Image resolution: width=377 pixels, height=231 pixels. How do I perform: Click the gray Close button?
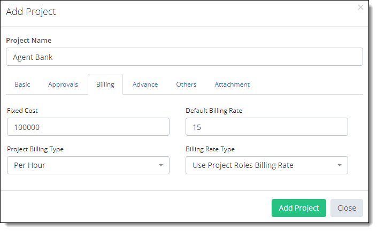(347, 208)
